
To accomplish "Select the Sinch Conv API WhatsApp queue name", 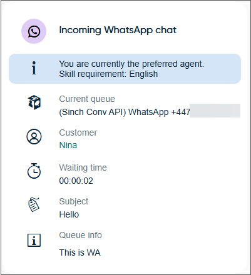I will pos(125,112).
